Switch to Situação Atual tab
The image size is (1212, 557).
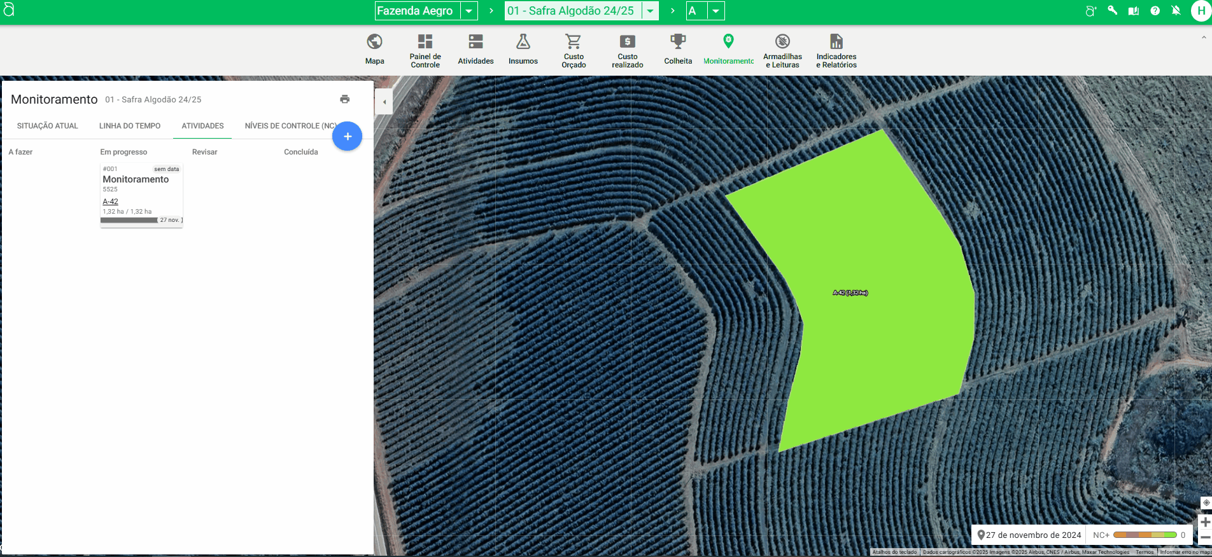click(47, 126)
